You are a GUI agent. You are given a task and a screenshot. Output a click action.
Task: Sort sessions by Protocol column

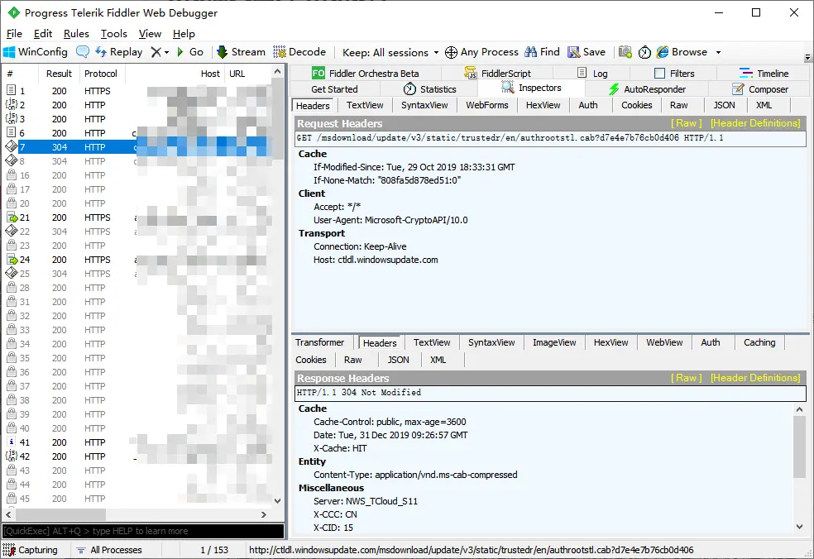coord(101,74)
